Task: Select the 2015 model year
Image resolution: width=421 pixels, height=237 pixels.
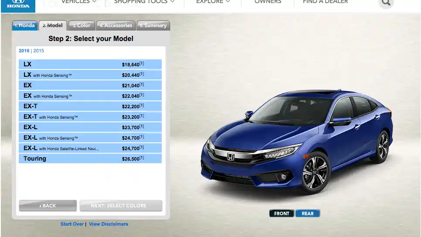Action: tap(39, 51)
